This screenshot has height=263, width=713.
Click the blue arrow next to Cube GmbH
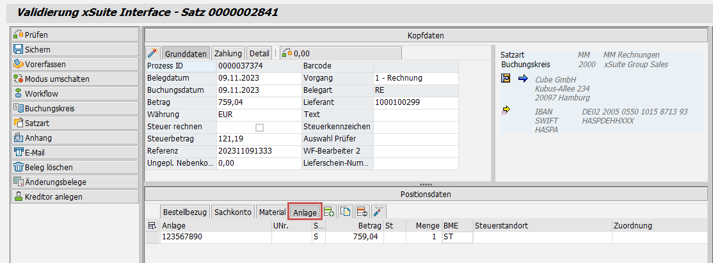(x=523, y=79)
